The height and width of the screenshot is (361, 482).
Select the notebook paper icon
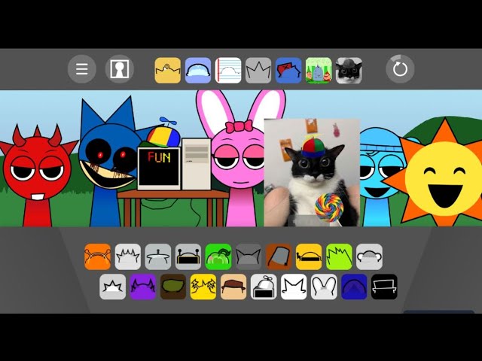click(x=228, y=70)
